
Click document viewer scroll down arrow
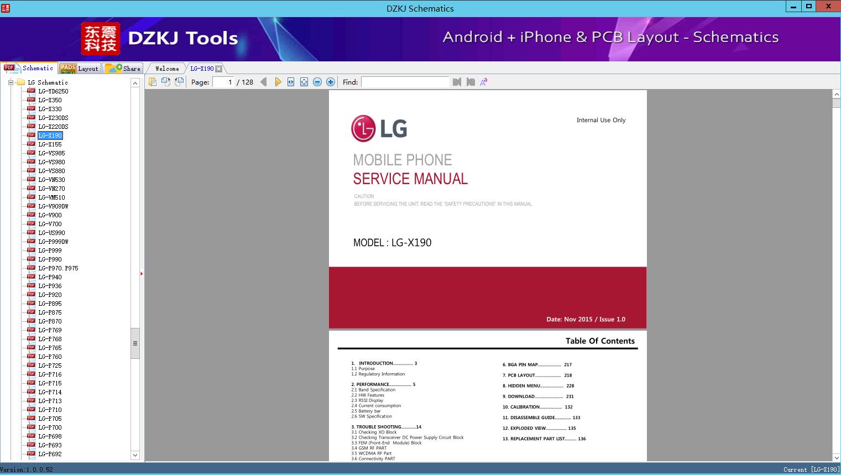[837, 457]
